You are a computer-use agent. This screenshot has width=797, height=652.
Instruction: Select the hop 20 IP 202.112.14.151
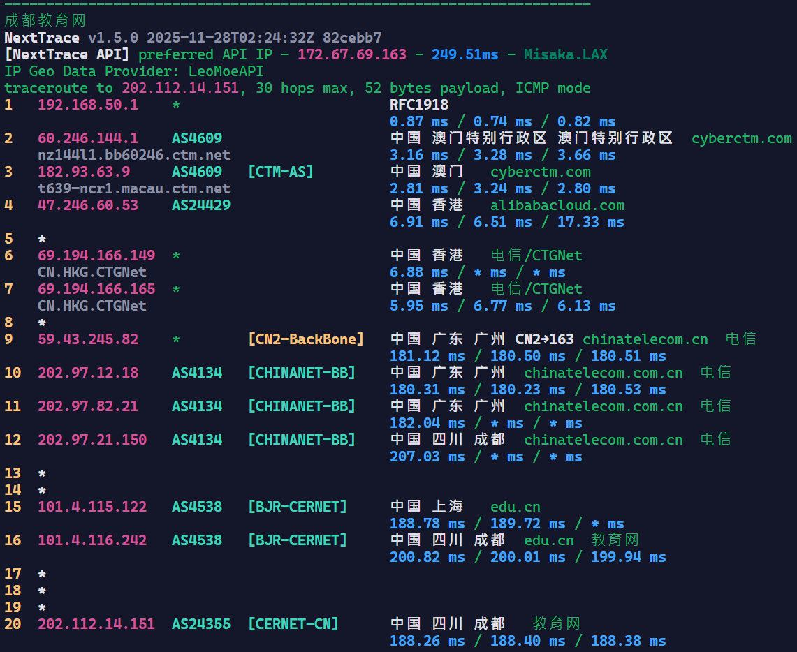click(96, 624)
